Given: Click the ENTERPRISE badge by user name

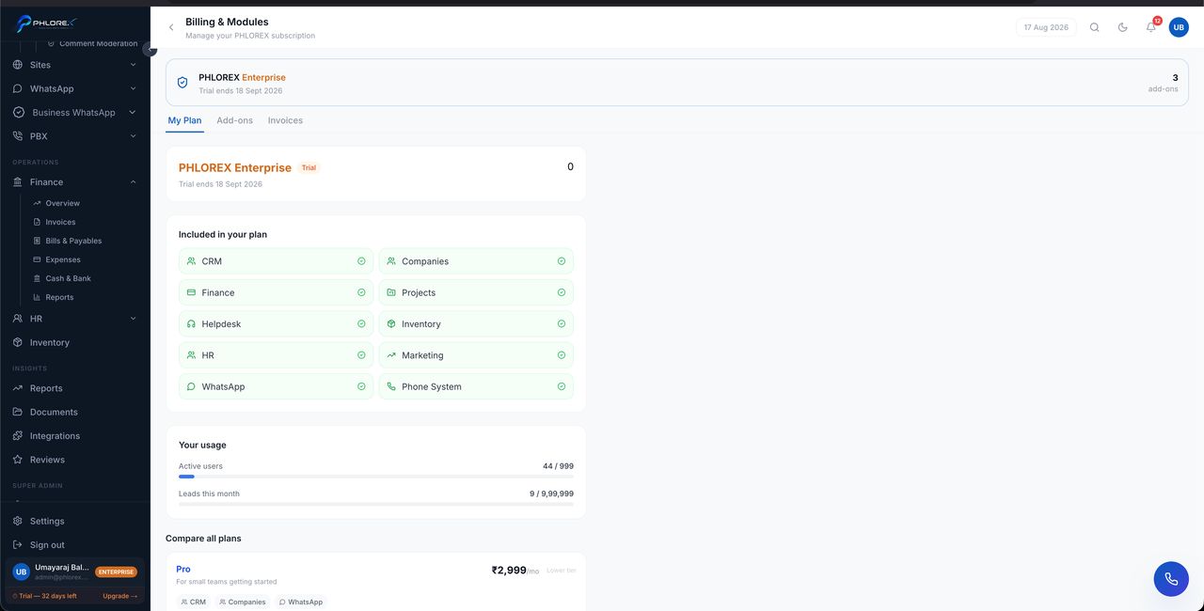Looking at the screenshot, I should (116, 572).
